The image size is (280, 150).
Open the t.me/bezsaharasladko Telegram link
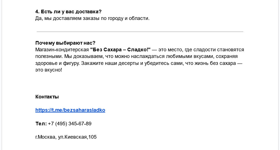point(70,110)
